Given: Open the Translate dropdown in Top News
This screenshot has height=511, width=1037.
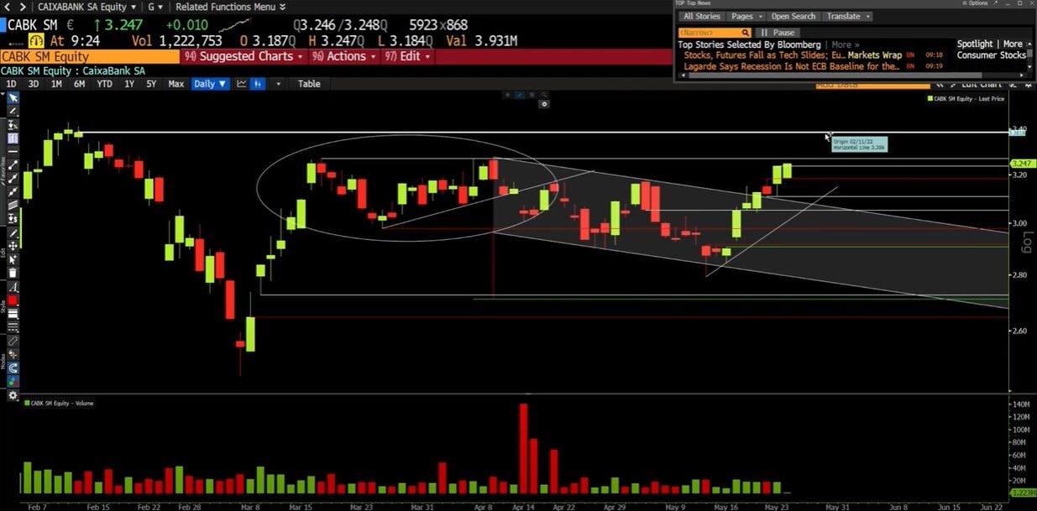Looking at the screenshot, I should (847, 16).
